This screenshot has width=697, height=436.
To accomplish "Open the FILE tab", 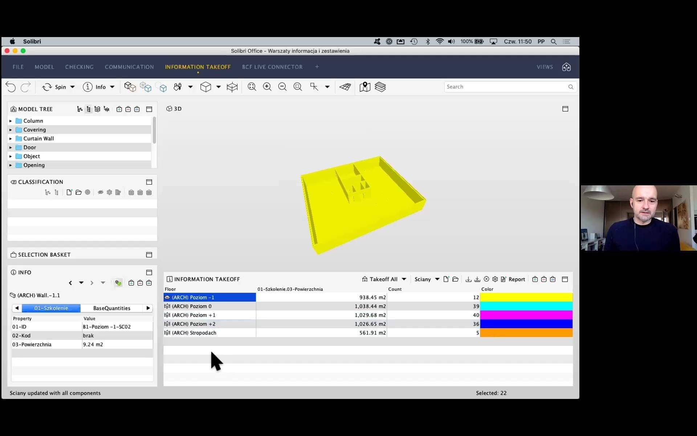I will (18, 67).
